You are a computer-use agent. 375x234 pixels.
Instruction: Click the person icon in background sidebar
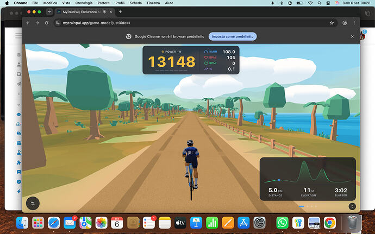pyautogui.click(x=19, y=65)
